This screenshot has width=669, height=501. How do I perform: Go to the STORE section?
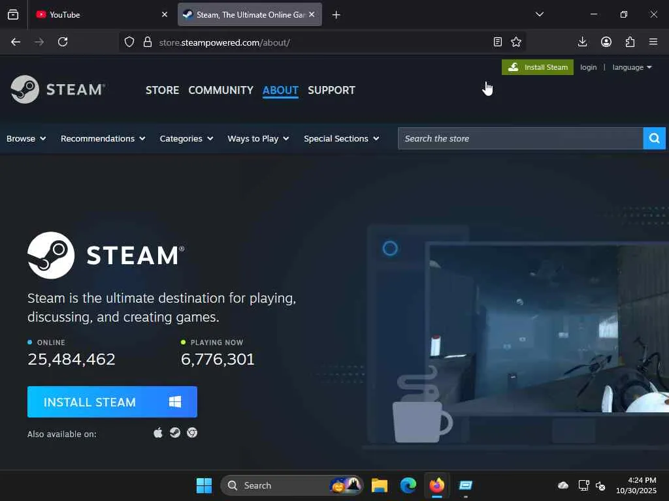(162, 90)
